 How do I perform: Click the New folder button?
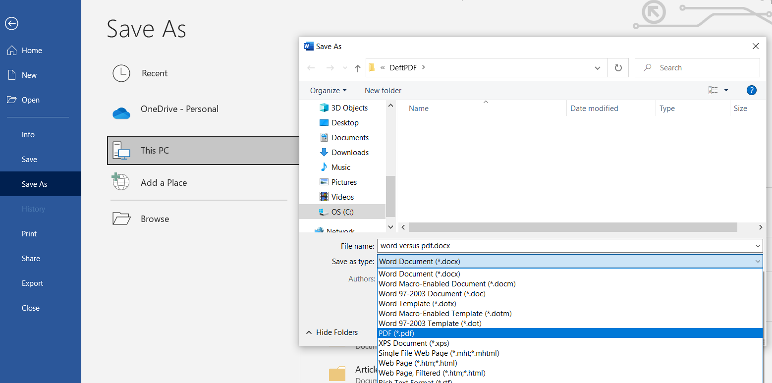point(383,91)
